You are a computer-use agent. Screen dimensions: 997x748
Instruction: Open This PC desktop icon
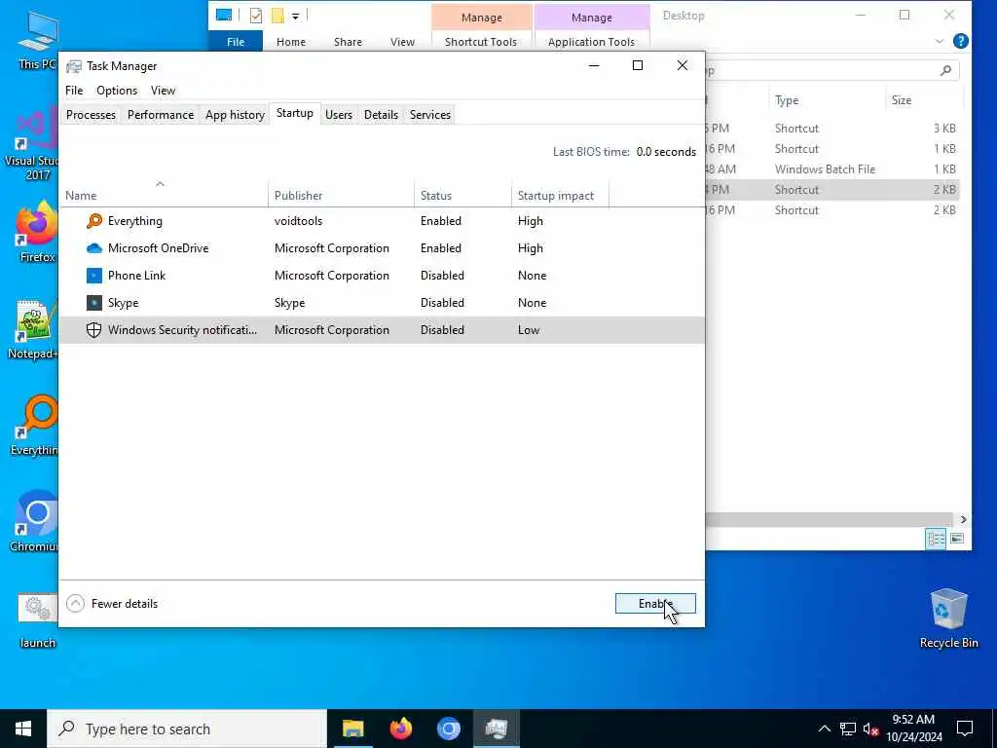(37, 39)
